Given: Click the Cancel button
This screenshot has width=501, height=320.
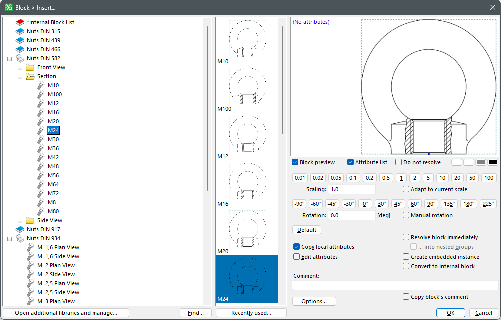Looking at the screenshot, I should (484, 313).
